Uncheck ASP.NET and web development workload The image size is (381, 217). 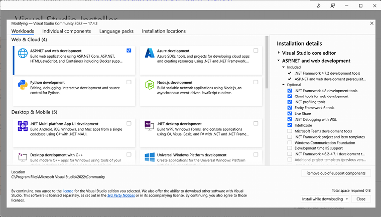click(x=129, y=51)
